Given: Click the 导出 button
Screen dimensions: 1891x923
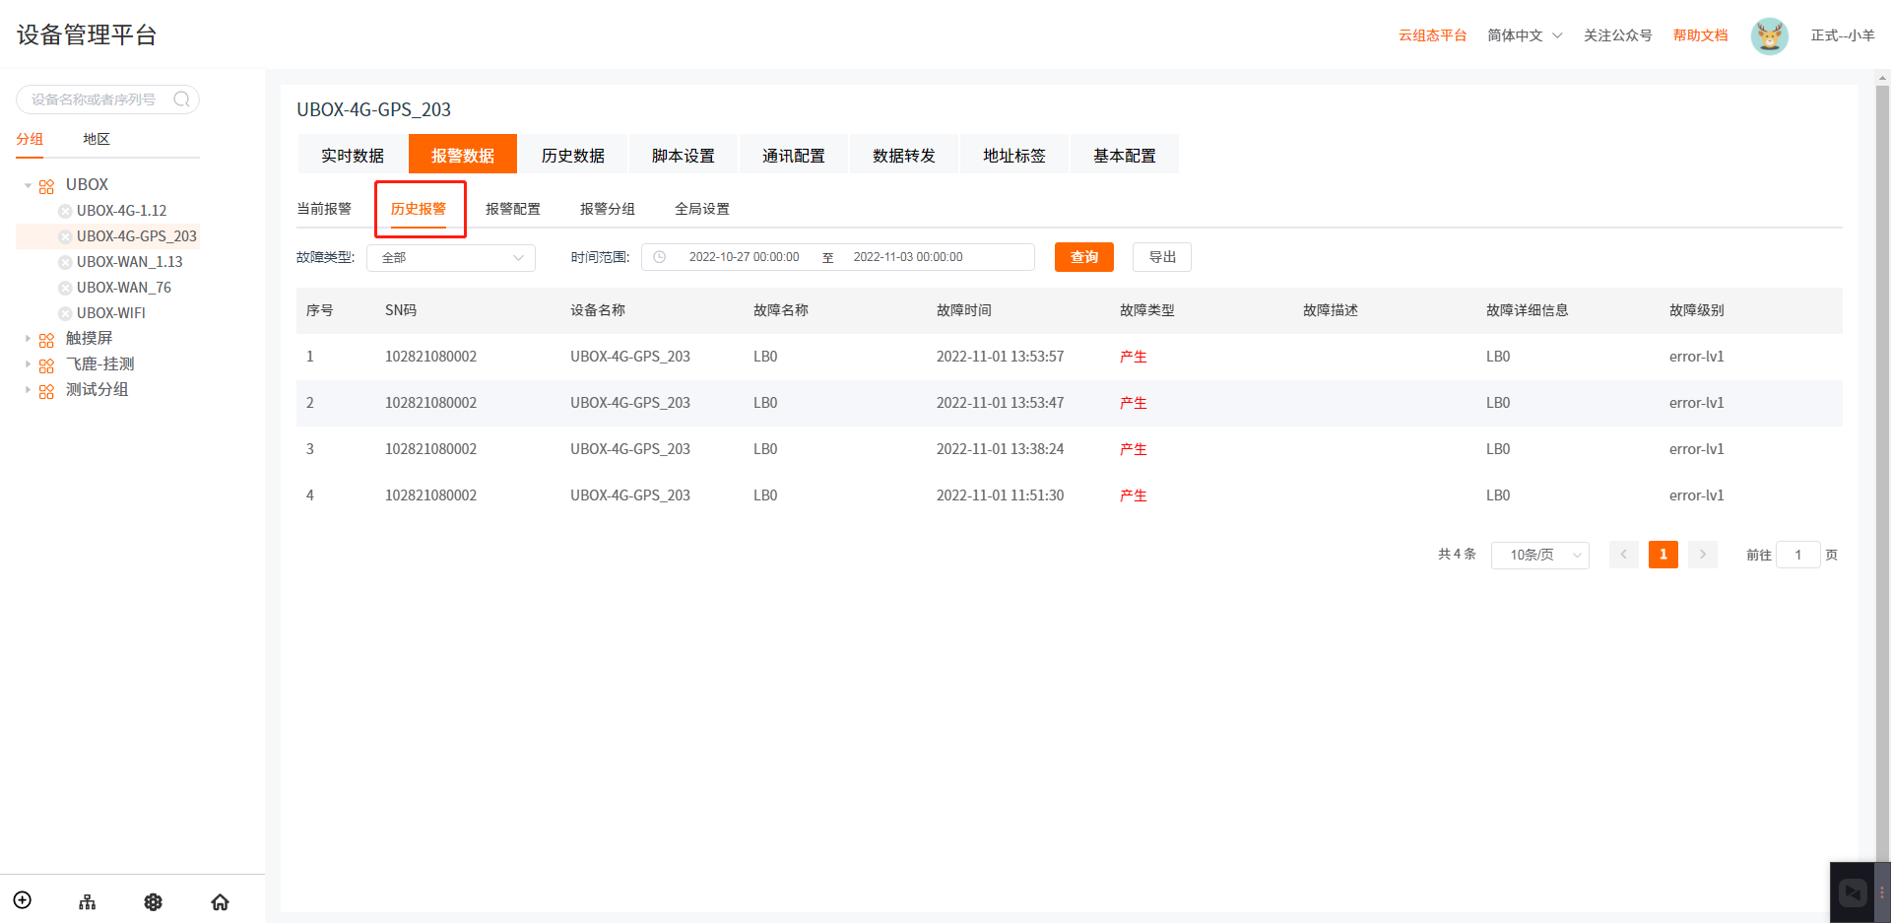Looking at the screenshot, I should coord(1162,257).
